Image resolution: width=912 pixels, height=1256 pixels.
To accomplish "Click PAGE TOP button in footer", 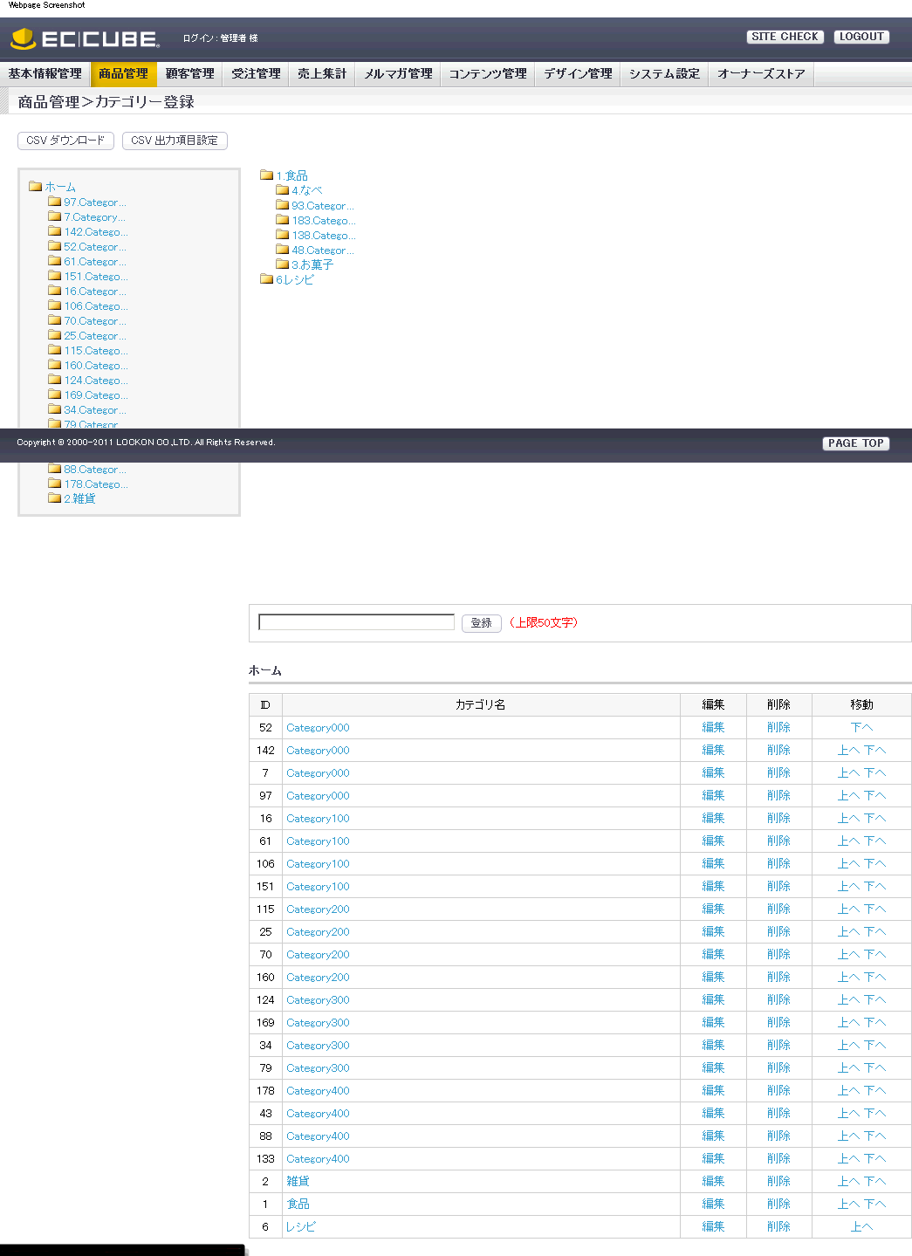I will (855, 443).
